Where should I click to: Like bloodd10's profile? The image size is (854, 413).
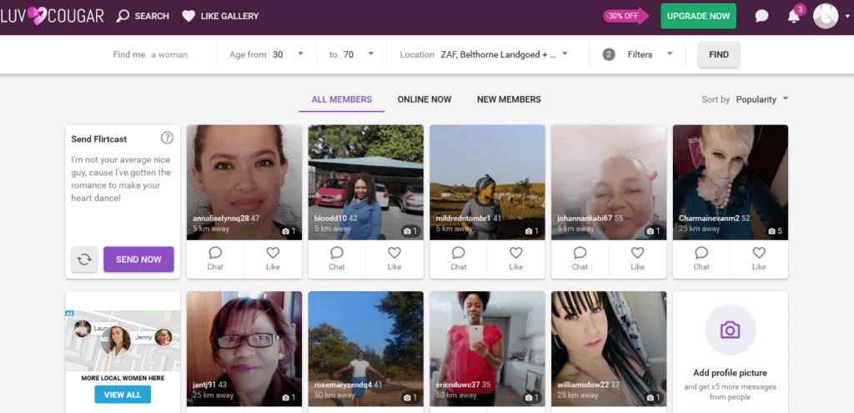[x=394, y=259]
